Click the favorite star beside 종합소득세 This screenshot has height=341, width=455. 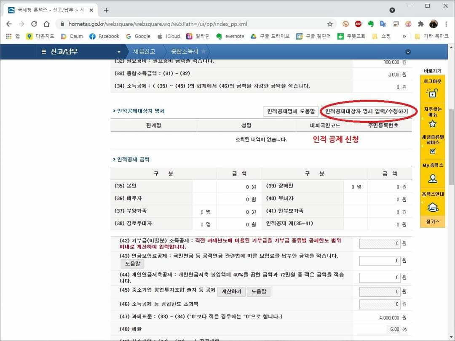[203, 51]
